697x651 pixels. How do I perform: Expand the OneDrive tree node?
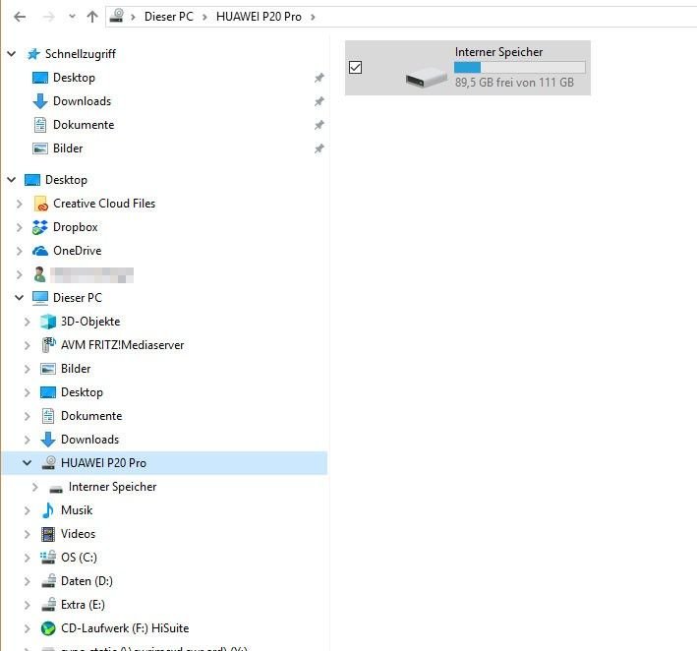pyautogui.click(x=19, y=251)
